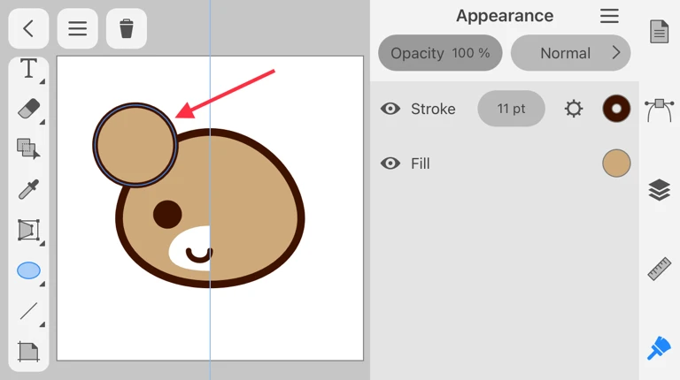
Task: Open stroke settings gear
Action: 574,109
